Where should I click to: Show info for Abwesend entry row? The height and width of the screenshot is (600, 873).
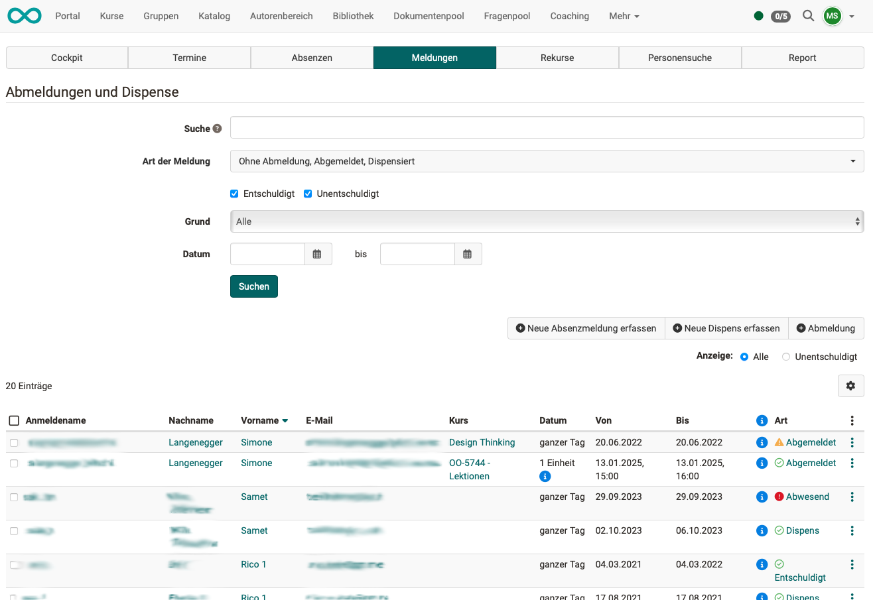762,497
